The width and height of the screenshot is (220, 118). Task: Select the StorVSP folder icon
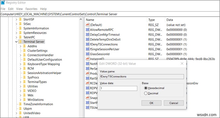[x=20, y=19]
